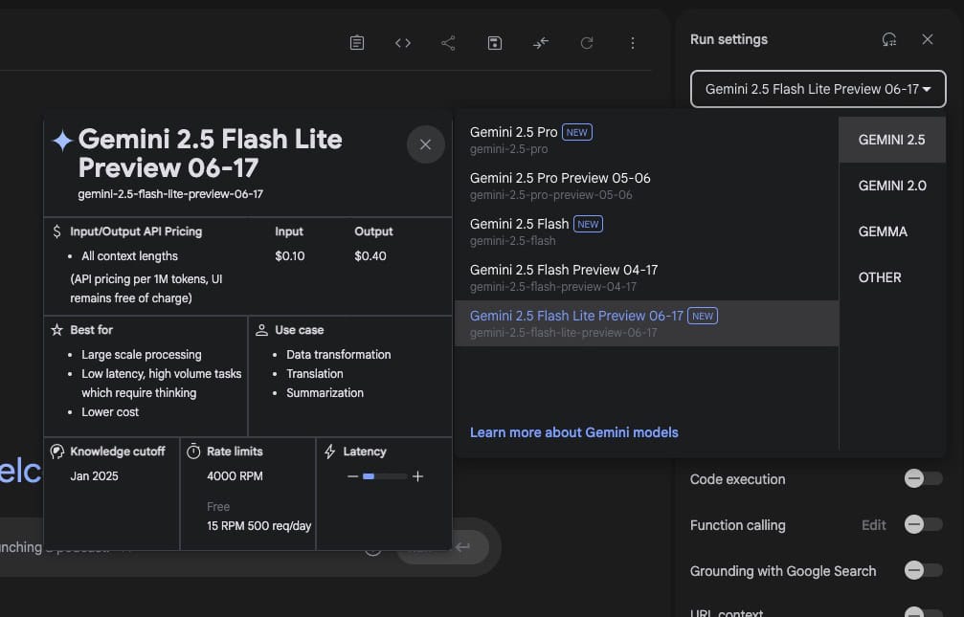Pick Gemini 2.5 Flash Preview 04-17
This screenshot has height=617, width=964.
point(646,277)
